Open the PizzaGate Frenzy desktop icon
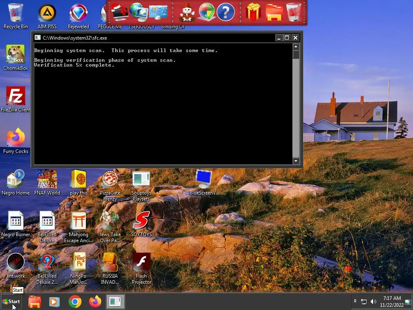This screenshot has height=310, width=413. coord(110,186)
